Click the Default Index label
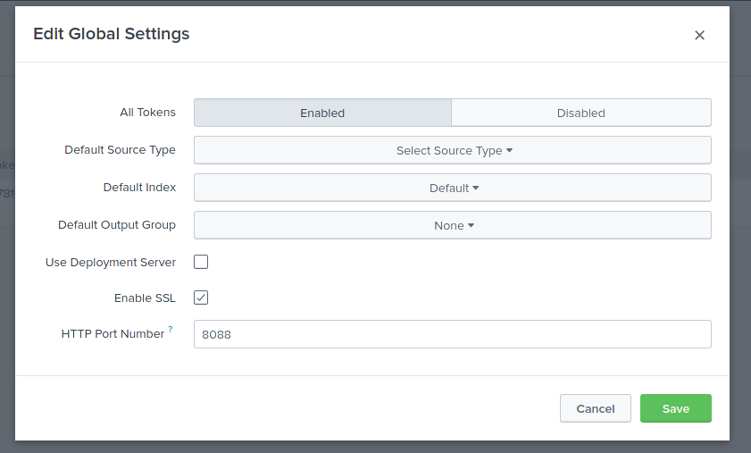 point(139,188)
